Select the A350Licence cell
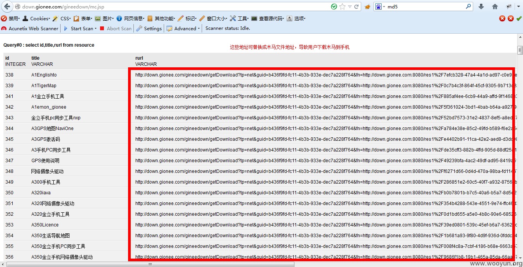The image size is (523, 267). (x=45, y=225)
